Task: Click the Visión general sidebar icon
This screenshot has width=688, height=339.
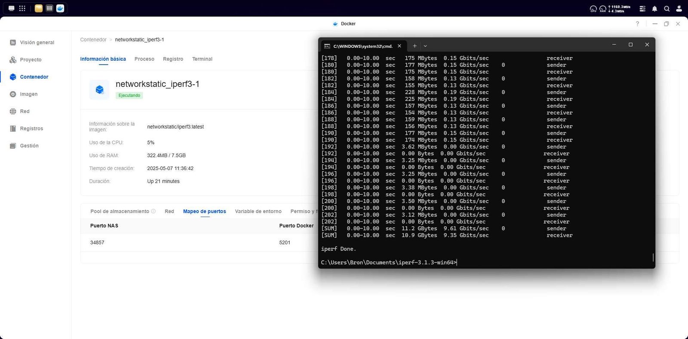Action: point(13,43)
